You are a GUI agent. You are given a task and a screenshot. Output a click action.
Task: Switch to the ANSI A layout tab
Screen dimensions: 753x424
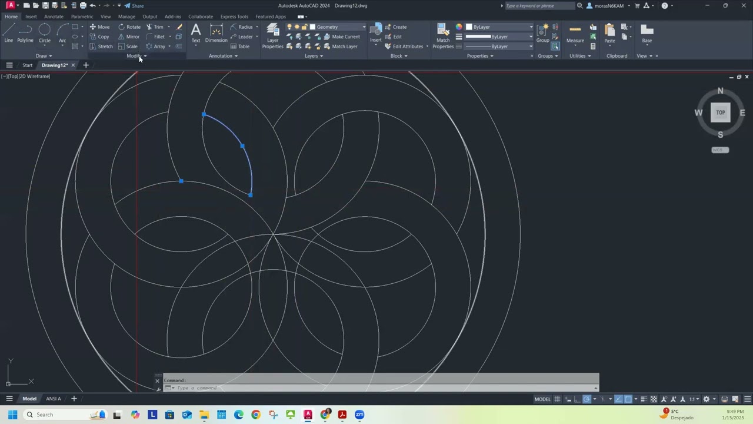(x=54, y=399)
